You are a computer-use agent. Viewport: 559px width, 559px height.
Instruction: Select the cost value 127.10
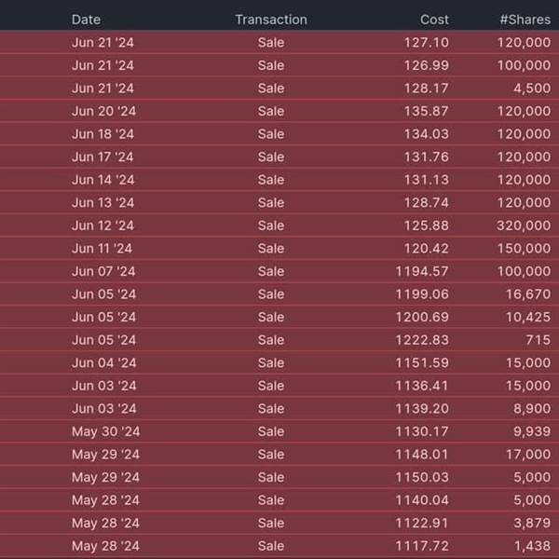click(x=429, y=42)
